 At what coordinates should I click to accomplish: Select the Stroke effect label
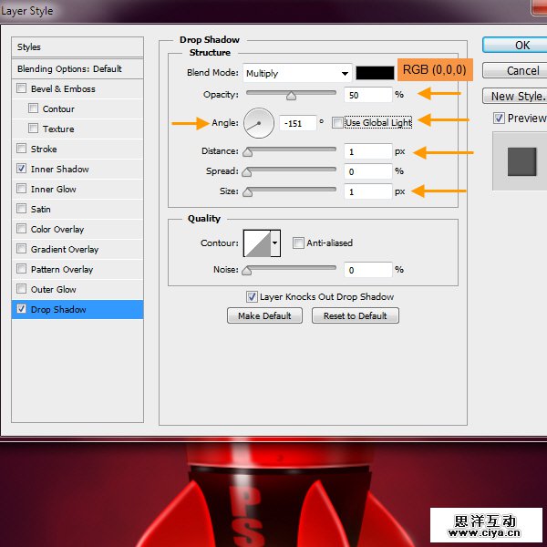point(44,149)
